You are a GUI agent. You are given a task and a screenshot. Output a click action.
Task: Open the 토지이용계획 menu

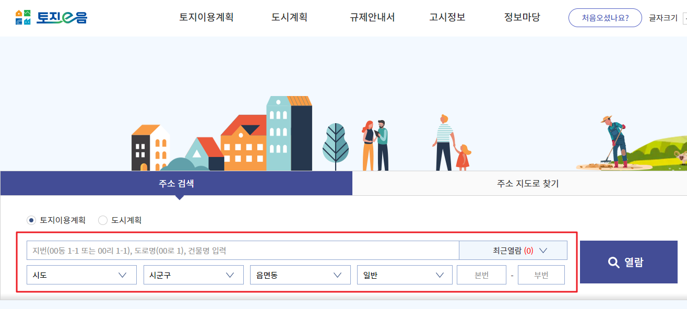coord(206,17)
